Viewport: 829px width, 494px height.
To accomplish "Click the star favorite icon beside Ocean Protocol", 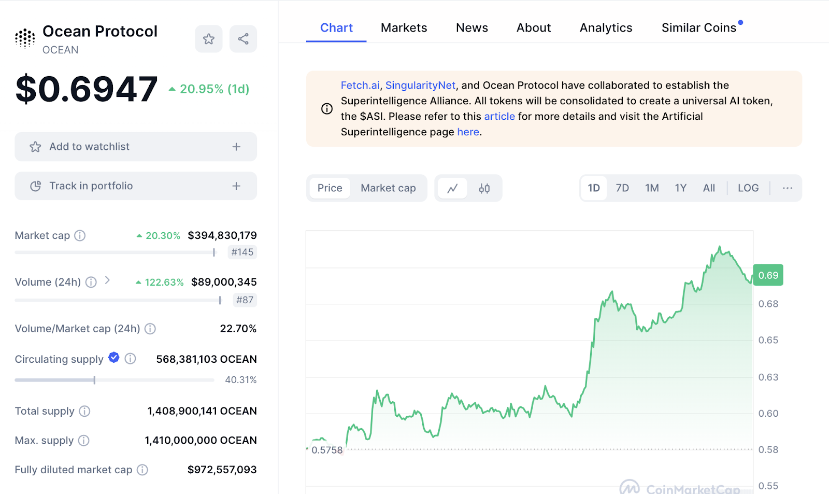I will (208, 39).
